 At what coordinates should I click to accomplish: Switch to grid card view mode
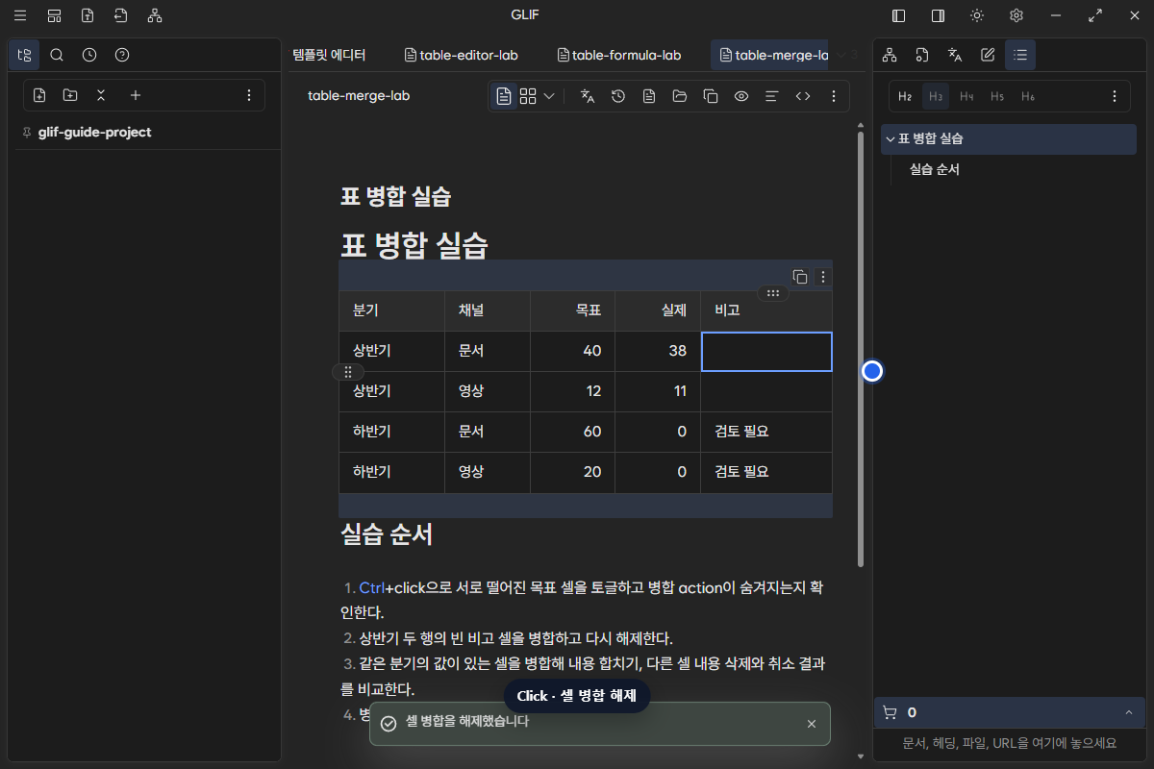point(528,96)
